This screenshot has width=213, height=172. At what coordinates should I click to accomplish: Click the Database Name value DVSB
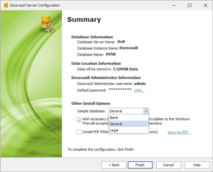point(111,54)
